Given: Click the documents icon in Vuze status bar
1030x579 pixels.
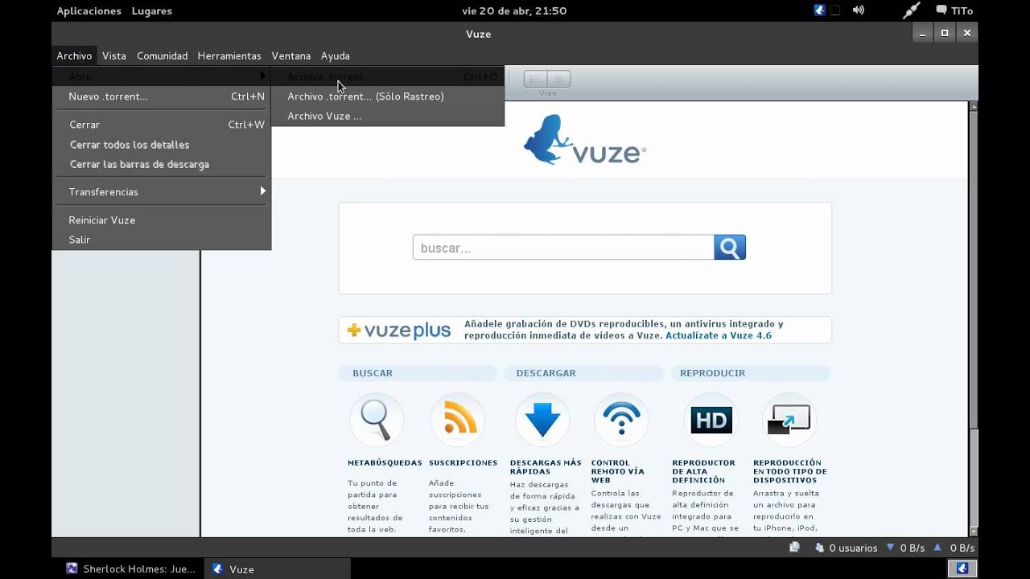Looking at the screenshot, I should 795,547.
